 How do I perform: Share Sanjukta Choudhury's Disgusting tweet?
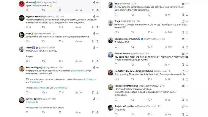[x=187, y=114]
